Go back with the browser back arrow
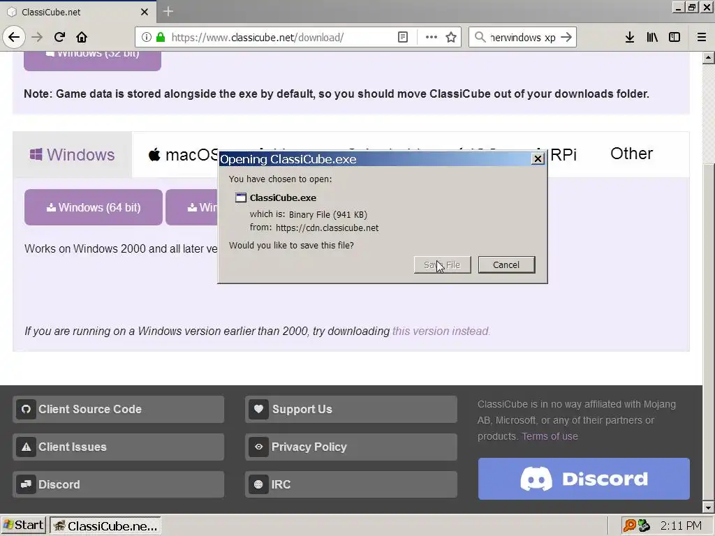 14,37
